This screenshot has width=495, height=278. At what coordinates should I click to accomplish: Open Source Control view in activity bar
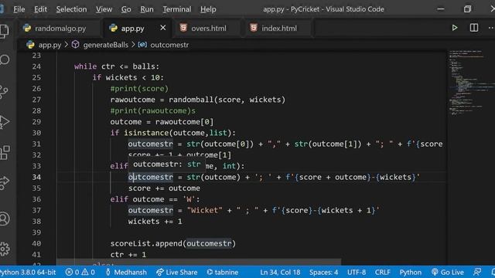pyautogui.click(x=4, y=92)
